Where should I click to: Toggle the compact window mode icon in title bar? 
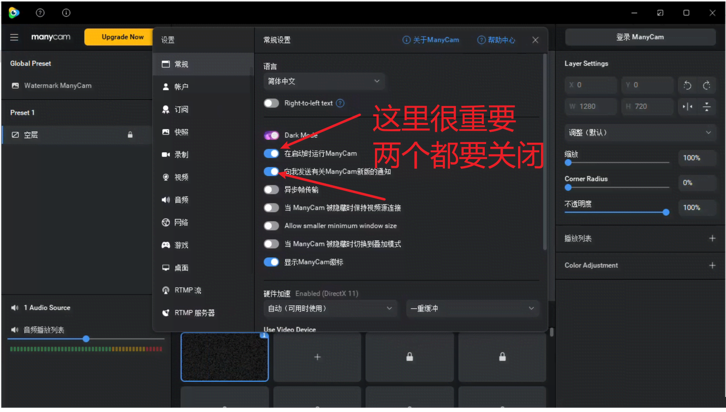pos(660,13)
